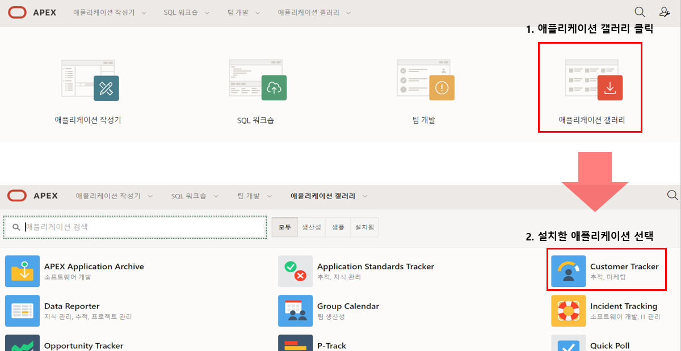Screen dimensions: 681x351
Task: Open the 팀 개발 exclamation tile icon
Action: [426, 79]
